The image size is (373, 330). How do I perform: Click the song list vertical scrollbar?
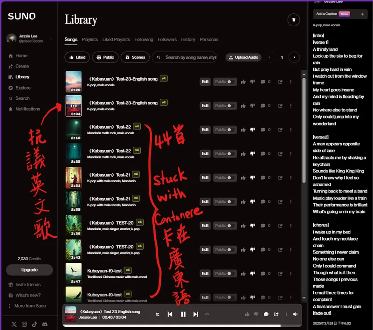pos(304,131)
